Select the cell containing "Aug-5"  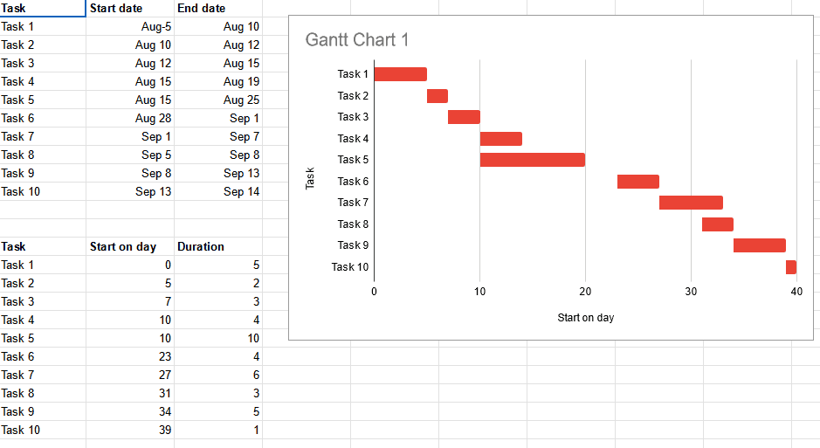click(130, 26)
